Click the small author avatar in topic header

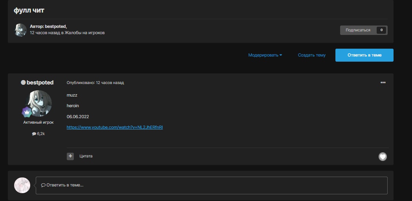[x=20, y=30]
